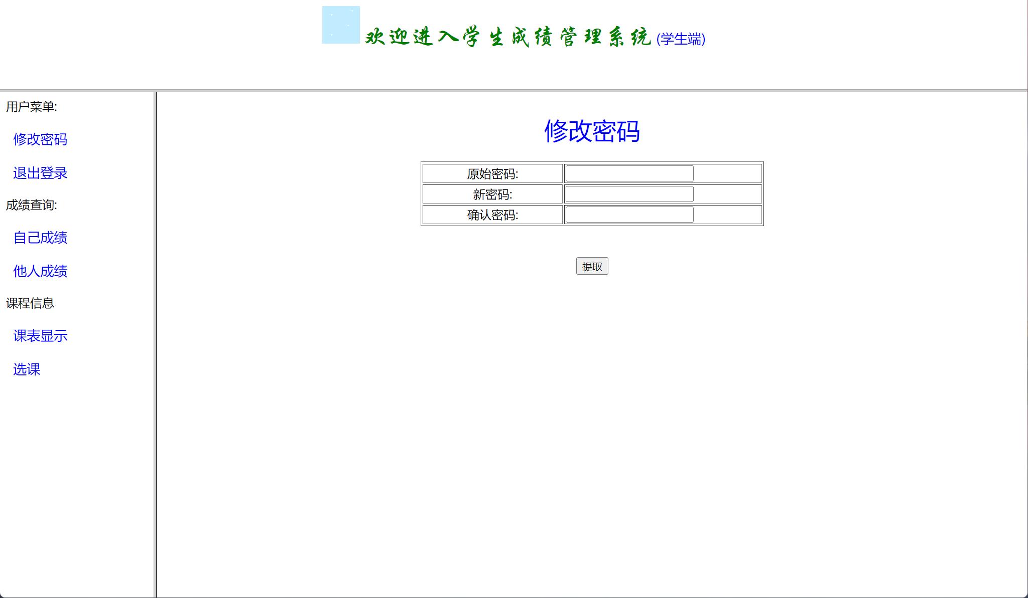Click the 新密码 label cell
Image resolution: width=1028 pixels, height=598 pixels.
click(x=492, y=194)
